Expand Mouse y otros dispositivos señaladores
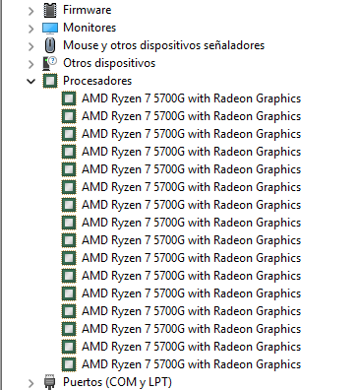The height and width of the screenshot is (390, 359). coord(31,46)
